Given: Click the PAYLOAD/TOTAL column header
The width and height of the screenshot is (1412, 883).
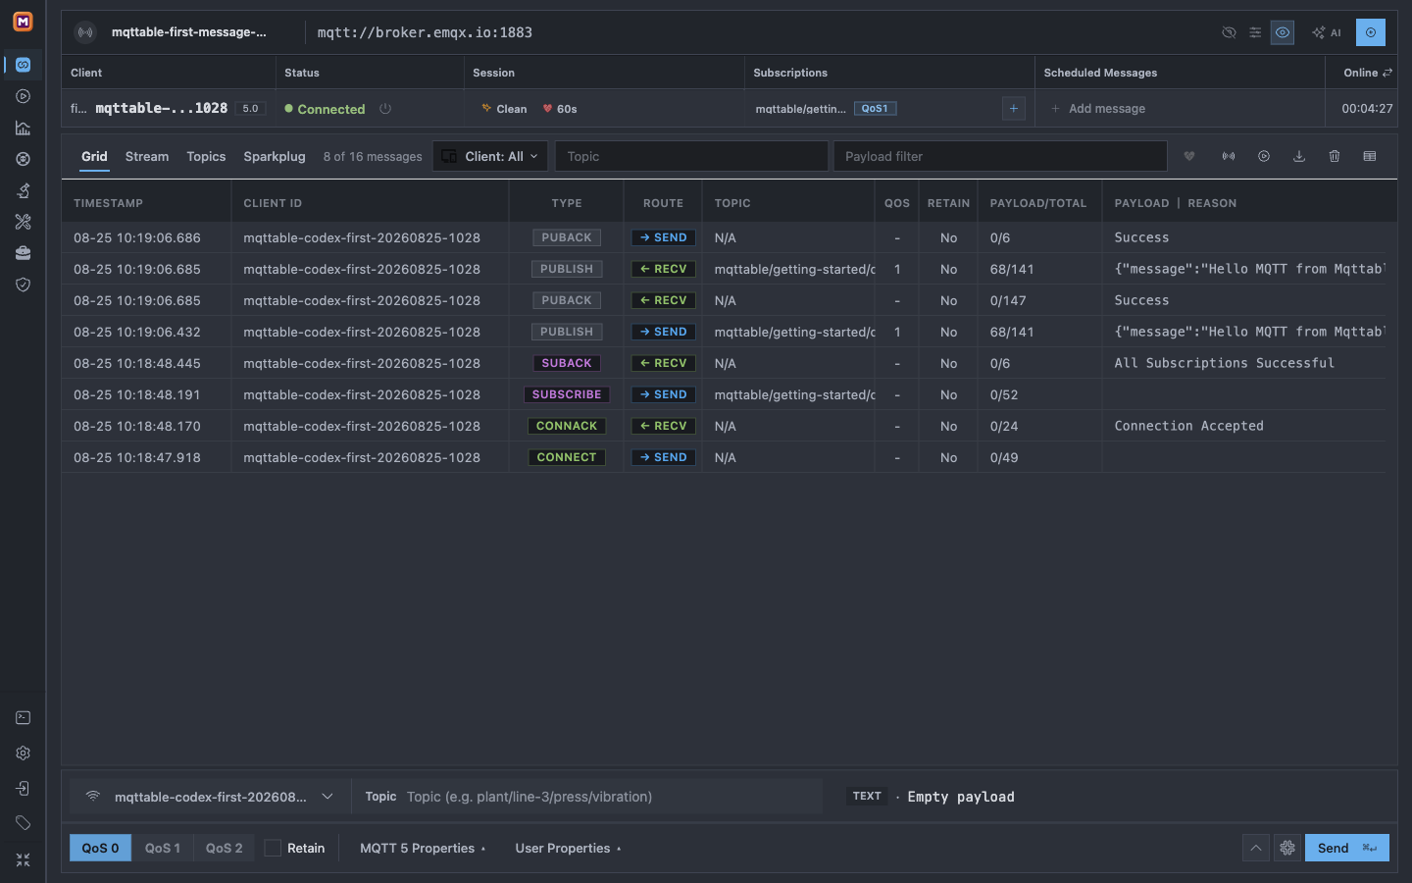Looking at the screenshot, I should (1038, 203).
